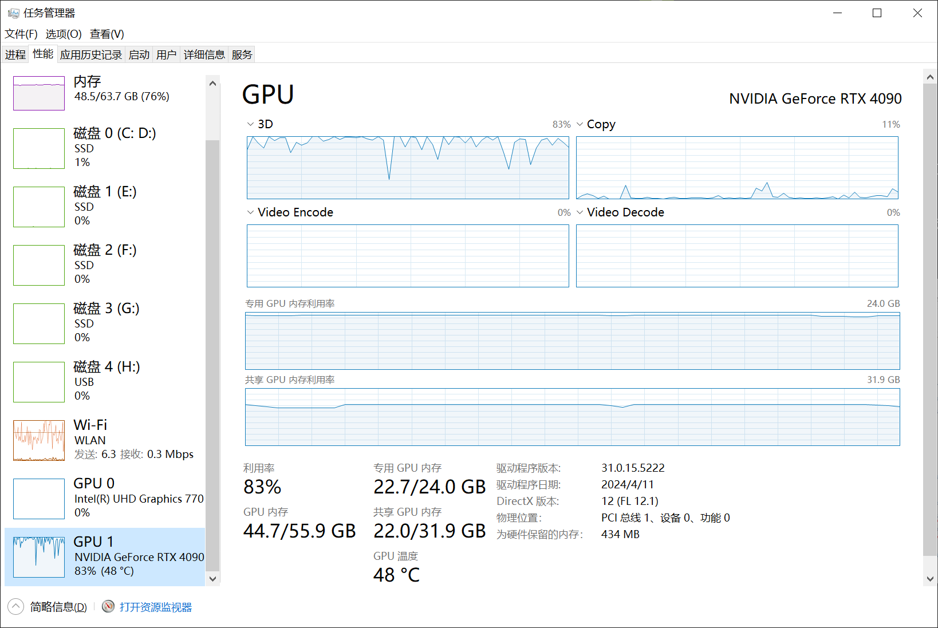The width and height of the screenshot is (938, 628).
Task: Open the 3D engine graph dropdown
Action: [x=250, y=124]
